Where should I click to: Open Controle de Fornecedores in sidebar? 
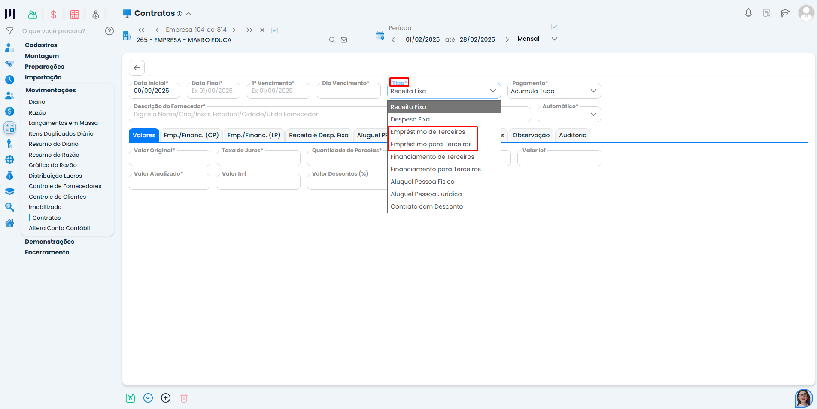(65, 186)
